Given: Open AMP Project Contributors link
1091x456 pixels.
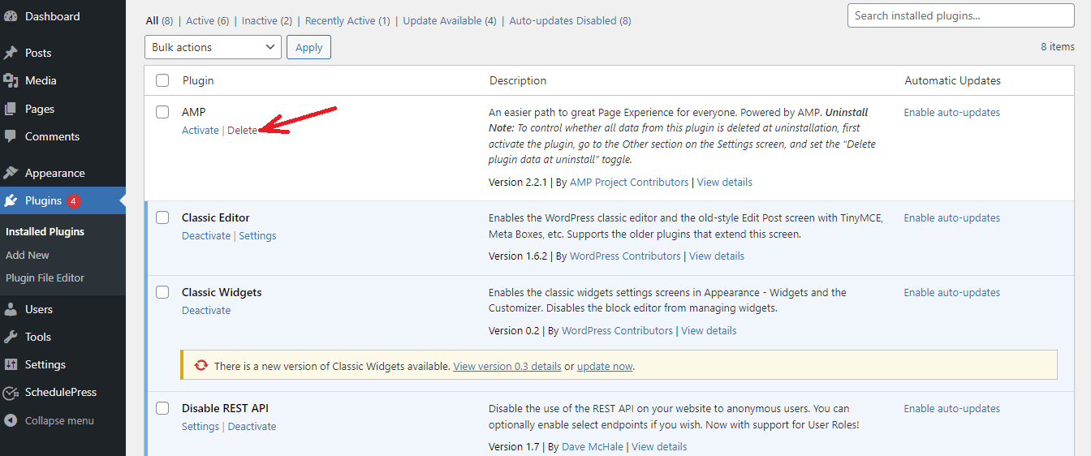Looking at the screenshot, I should (x=629, y=182).
